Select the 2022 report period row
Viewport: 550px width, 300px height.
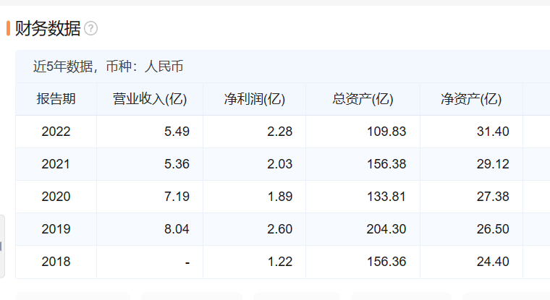click(56, 132)
